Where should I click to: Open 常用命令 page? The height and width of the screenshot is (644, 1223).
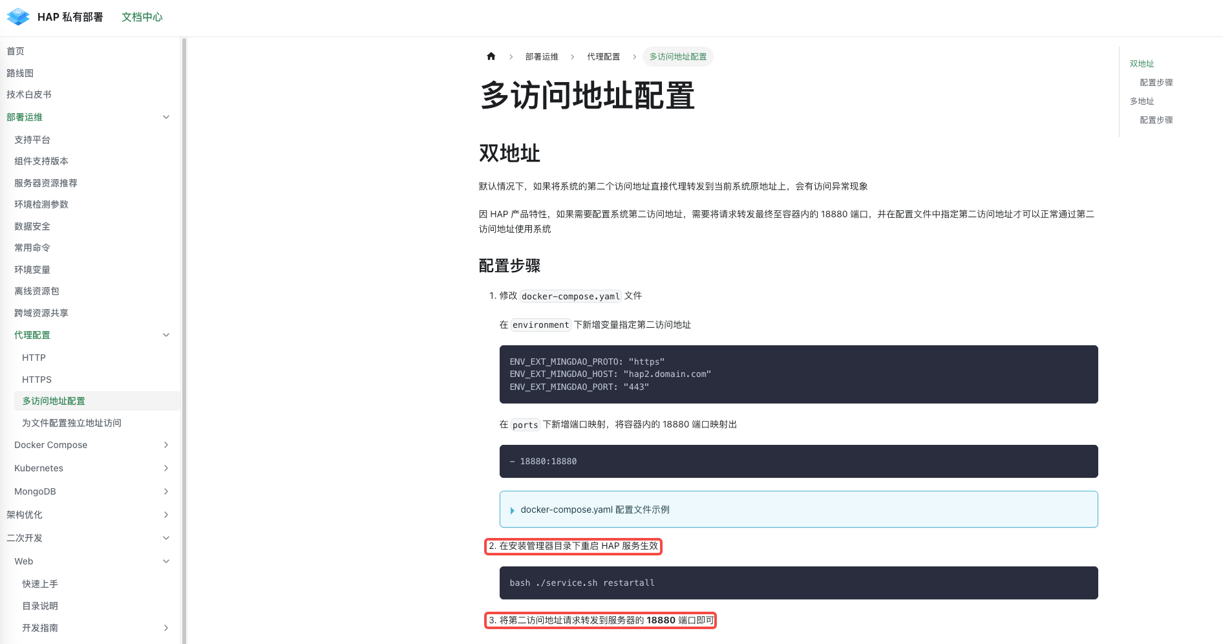pyautogui.click(x=32, y=248)
